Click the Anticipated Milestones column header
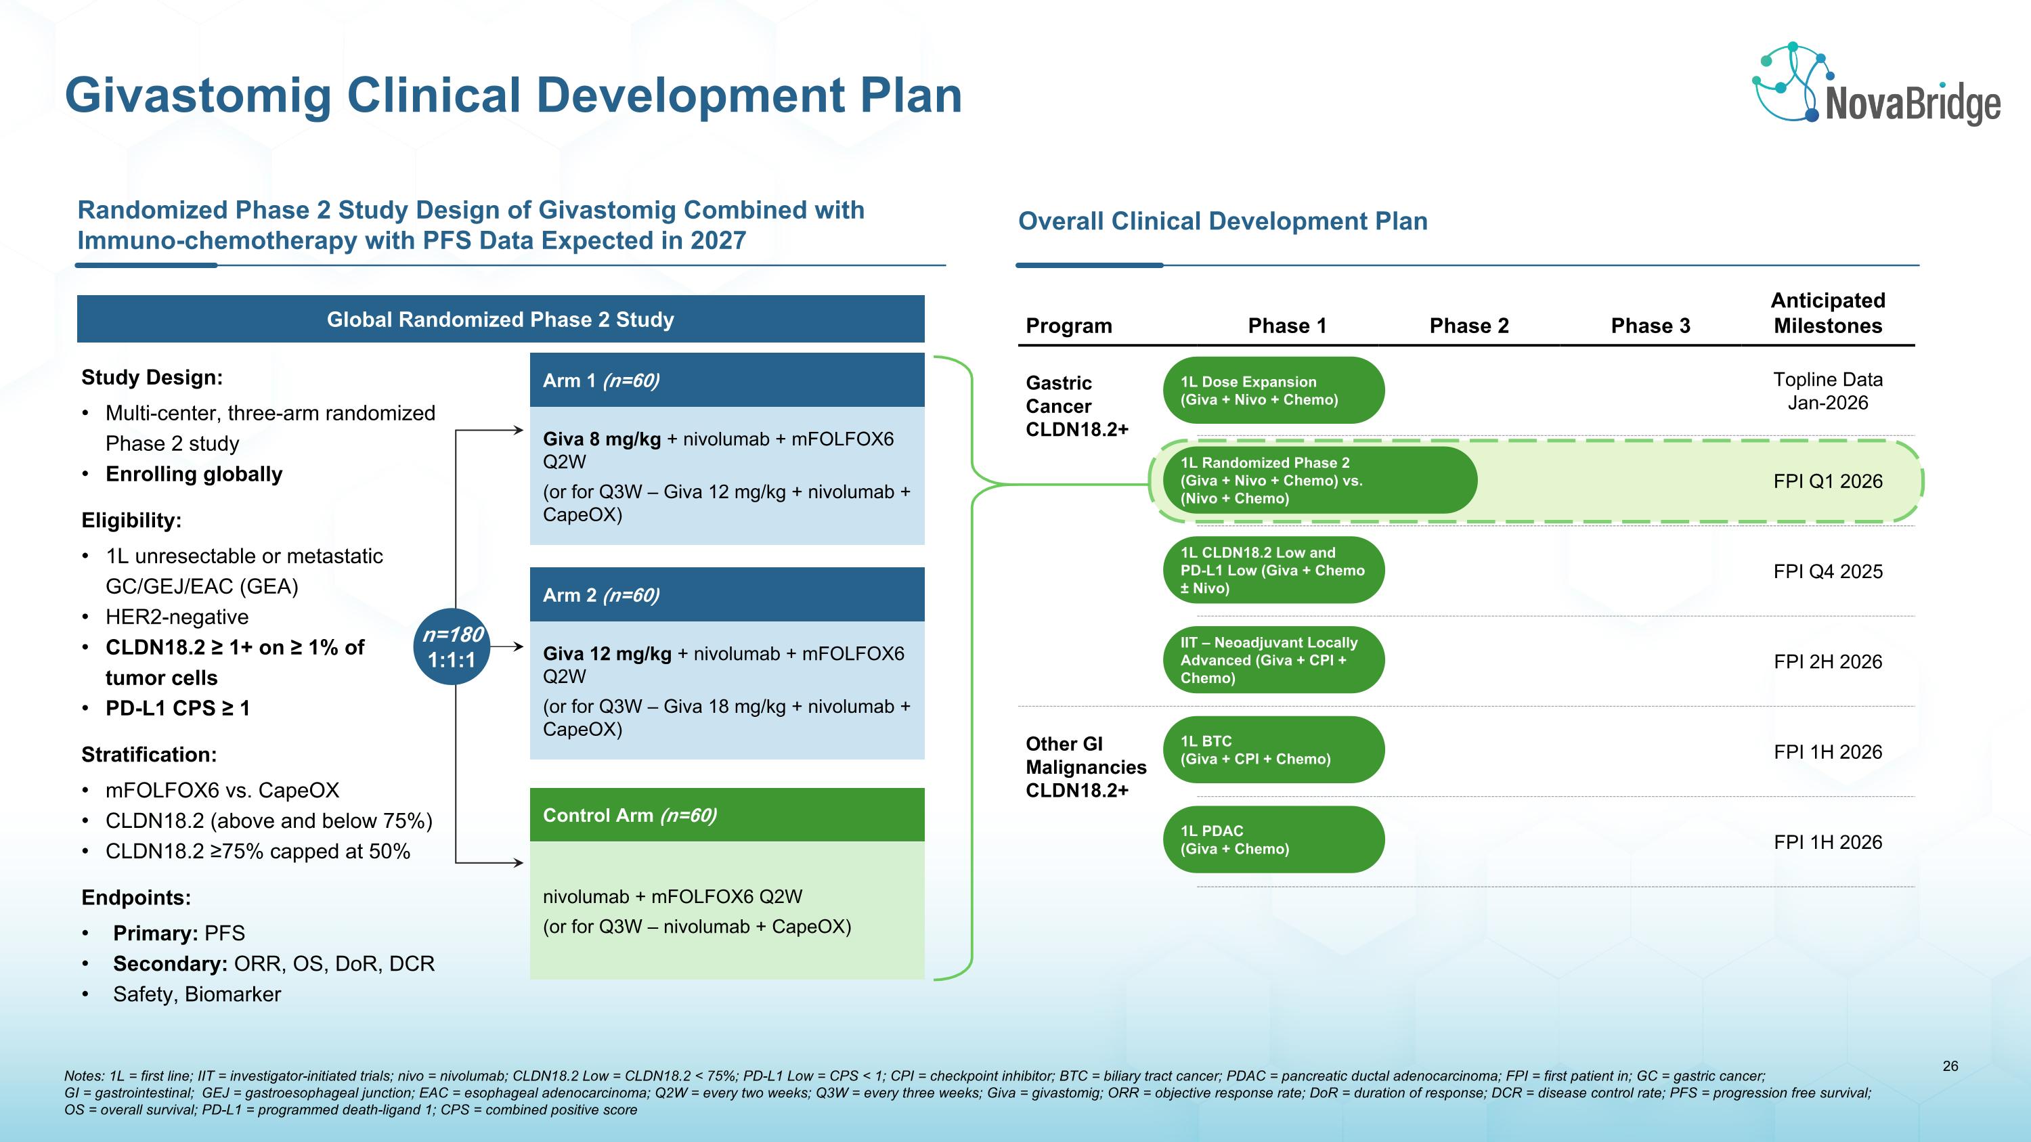This screenshot has height=1142, width=2031. (x=1828, y=313)
